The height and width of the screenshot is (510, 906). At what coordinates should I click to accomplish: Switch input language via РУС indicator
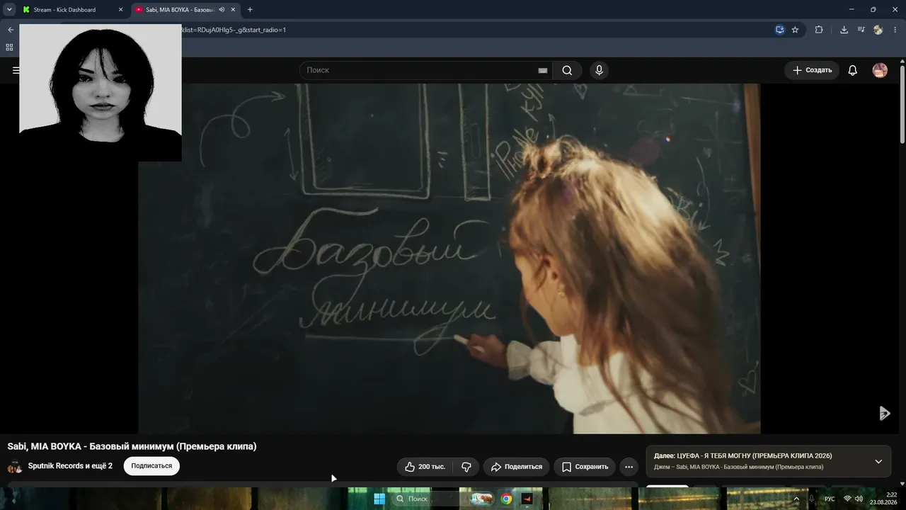point(830,499)
